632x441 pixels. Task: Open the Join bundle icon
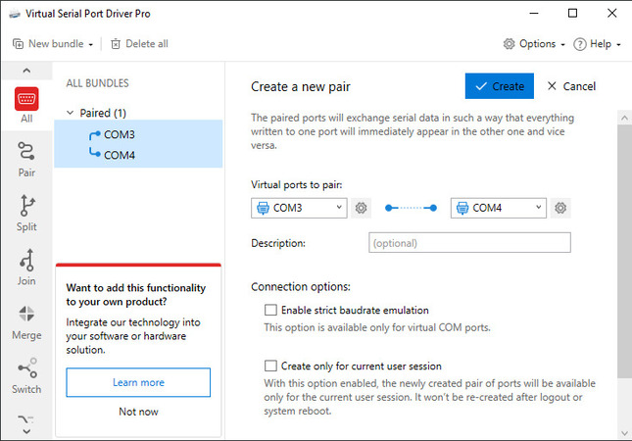coord(26,267)
